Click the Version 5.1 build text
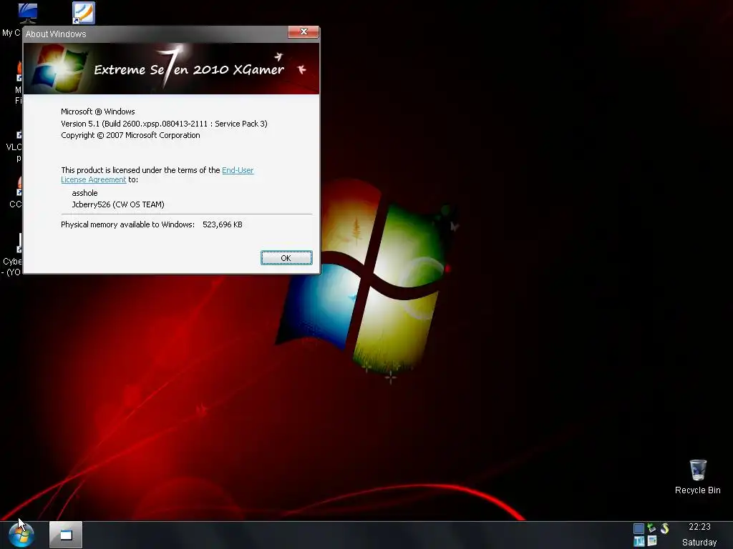The height and width of the screenshot is (549, 733). [x=164, y=124]
